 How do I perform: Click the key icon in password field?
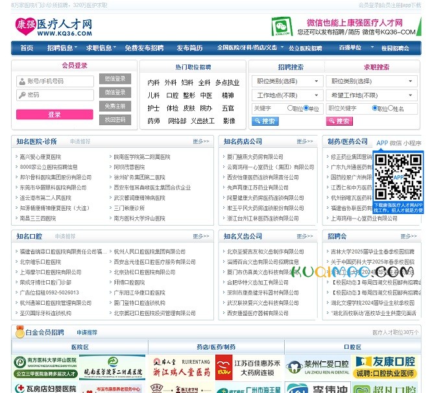click(22, 95)
